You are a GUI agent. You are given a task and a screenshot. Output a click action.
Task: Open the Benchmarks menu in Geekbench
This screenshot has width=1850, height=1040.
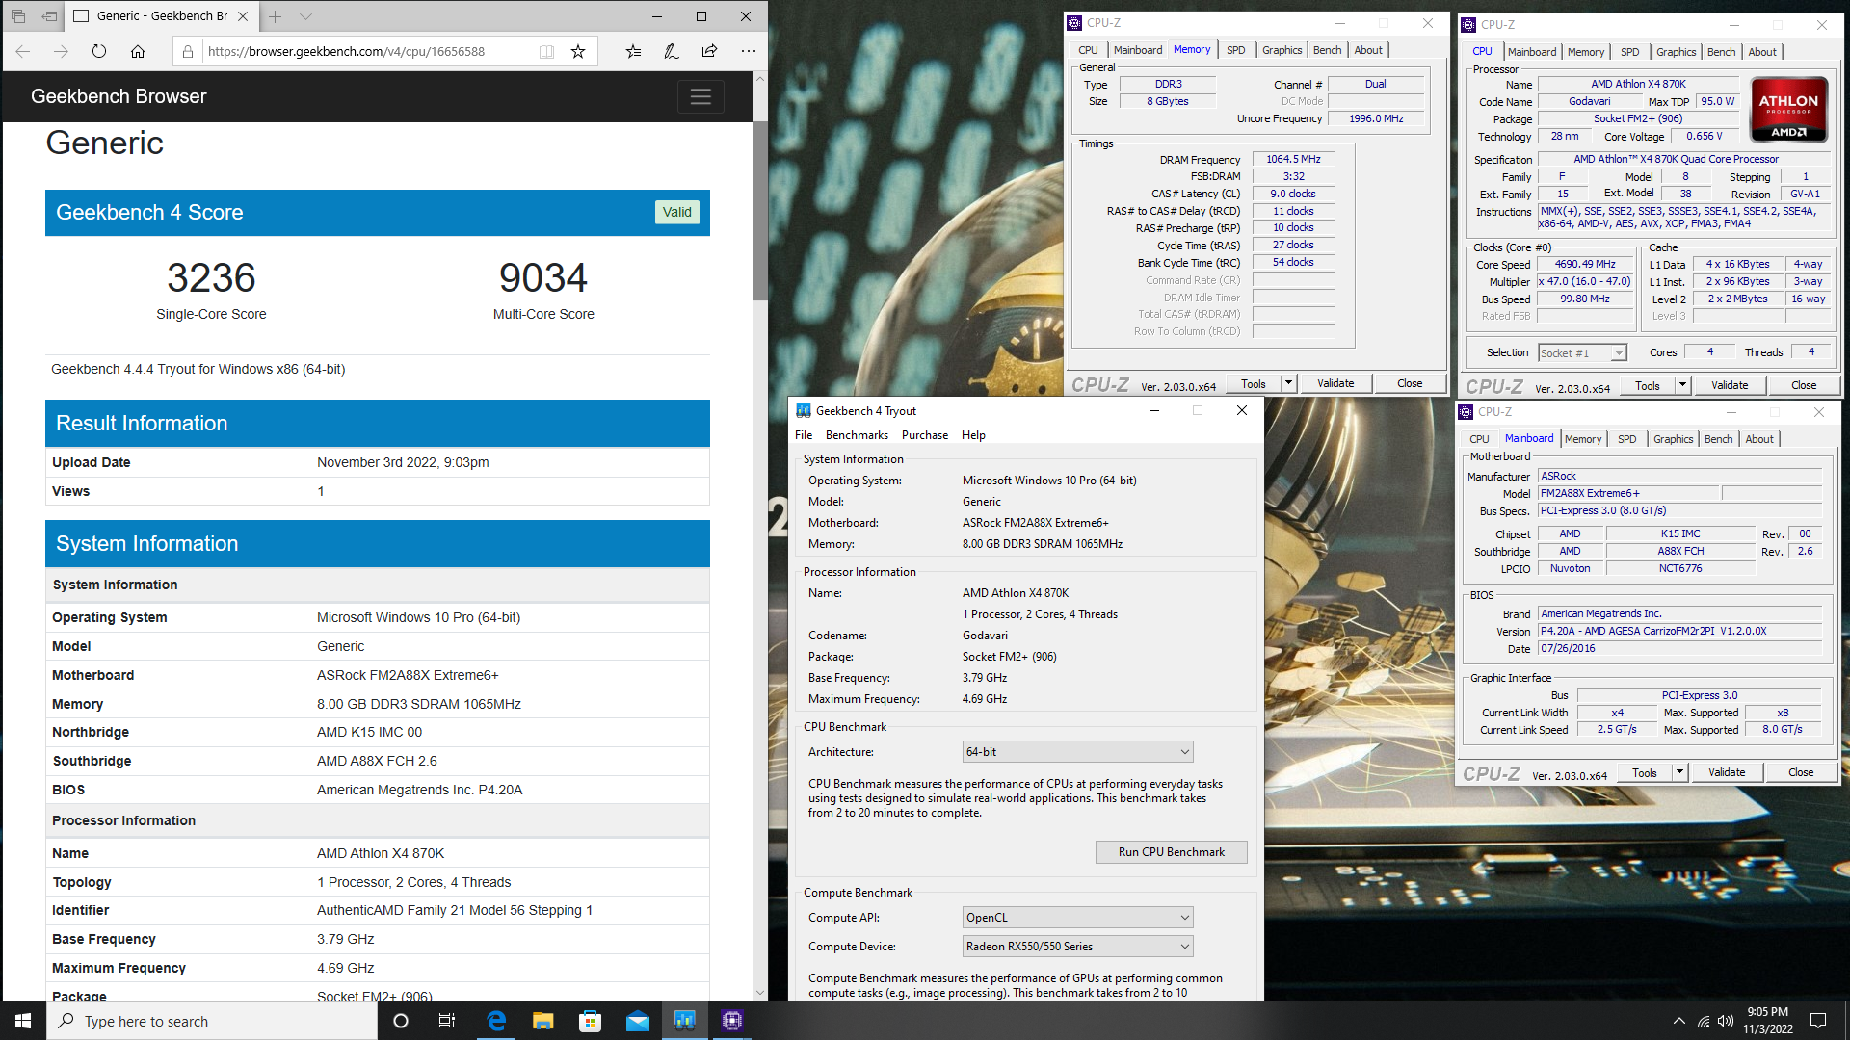tap(857, 435)
